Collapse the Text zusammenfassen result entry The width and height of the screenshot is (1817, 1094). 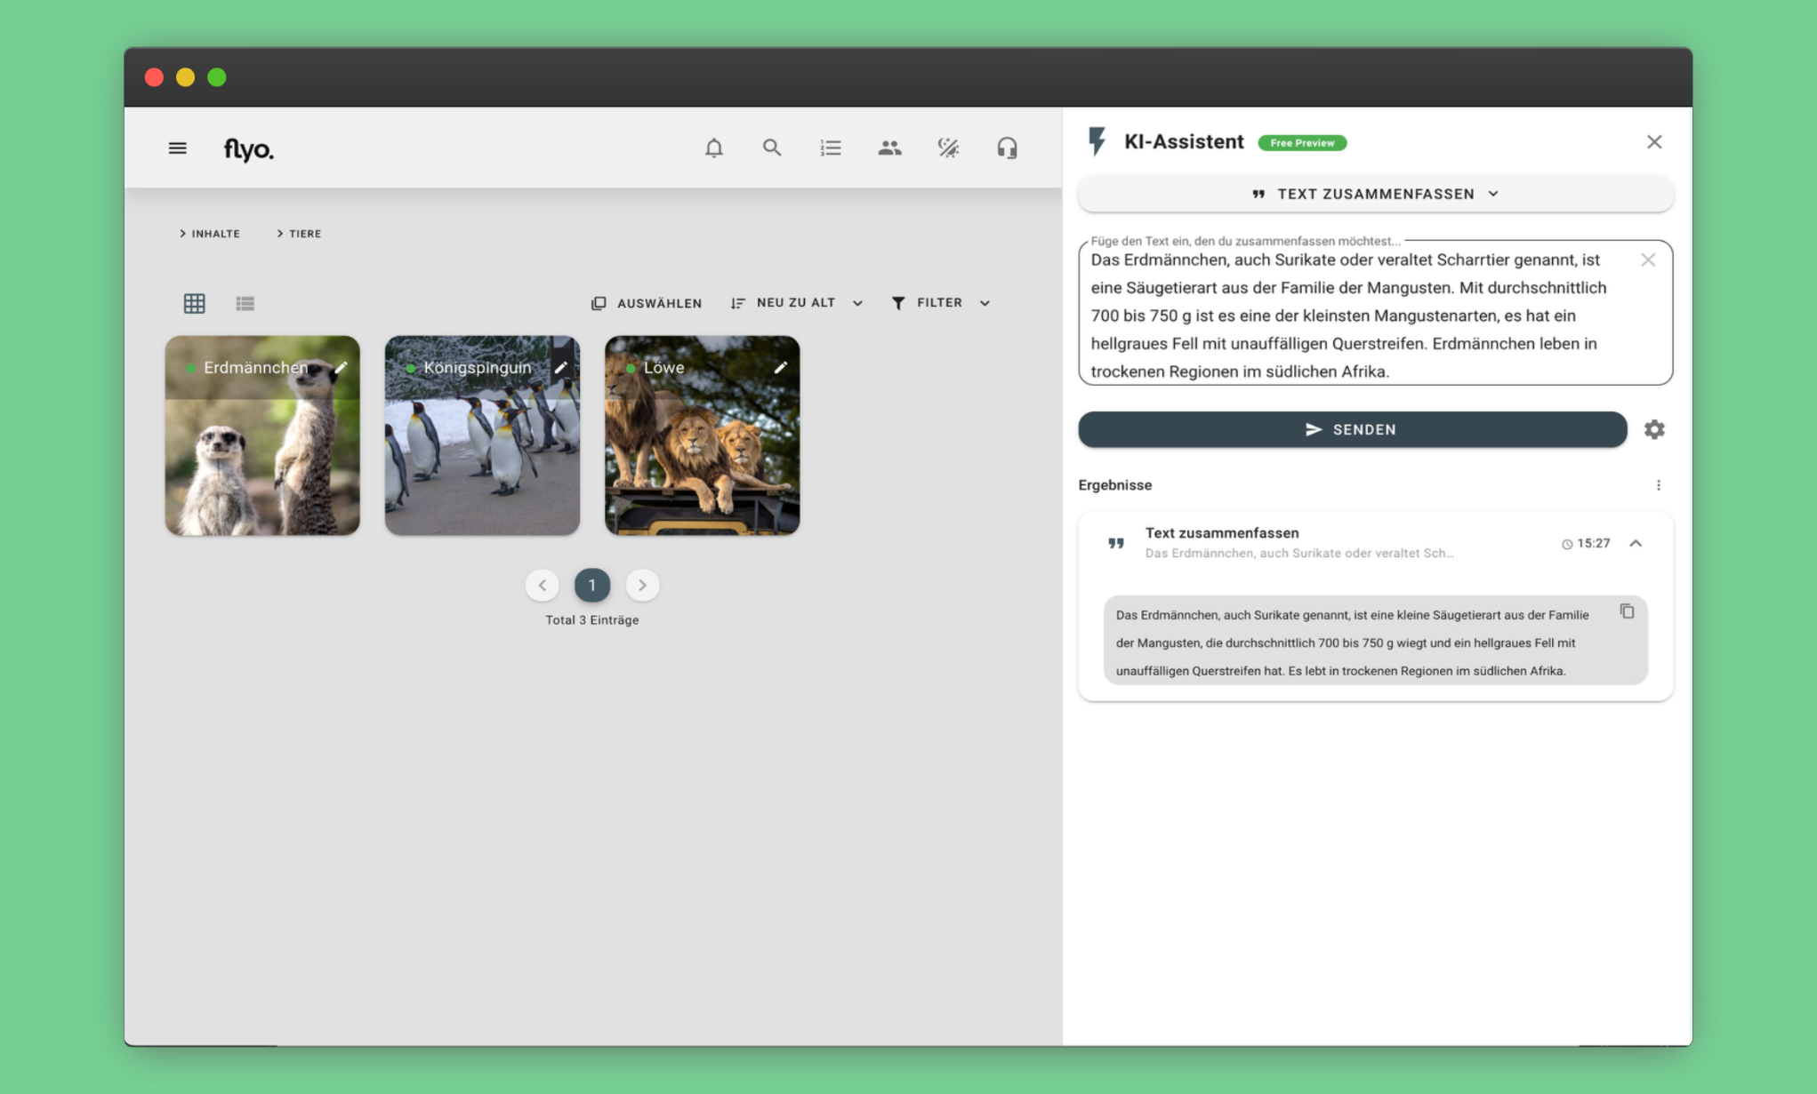[1636, 543]
